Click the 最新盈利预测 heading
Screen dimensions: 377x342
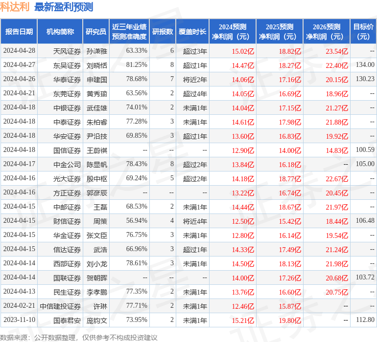tap(64, 7)
